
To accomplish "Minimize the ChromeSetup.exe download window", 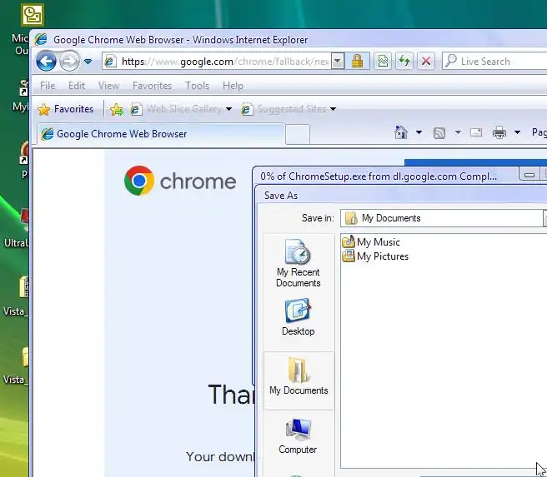I will [529, 174].
